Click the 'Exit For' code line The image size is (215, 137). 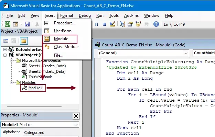[x=161, y=111]
